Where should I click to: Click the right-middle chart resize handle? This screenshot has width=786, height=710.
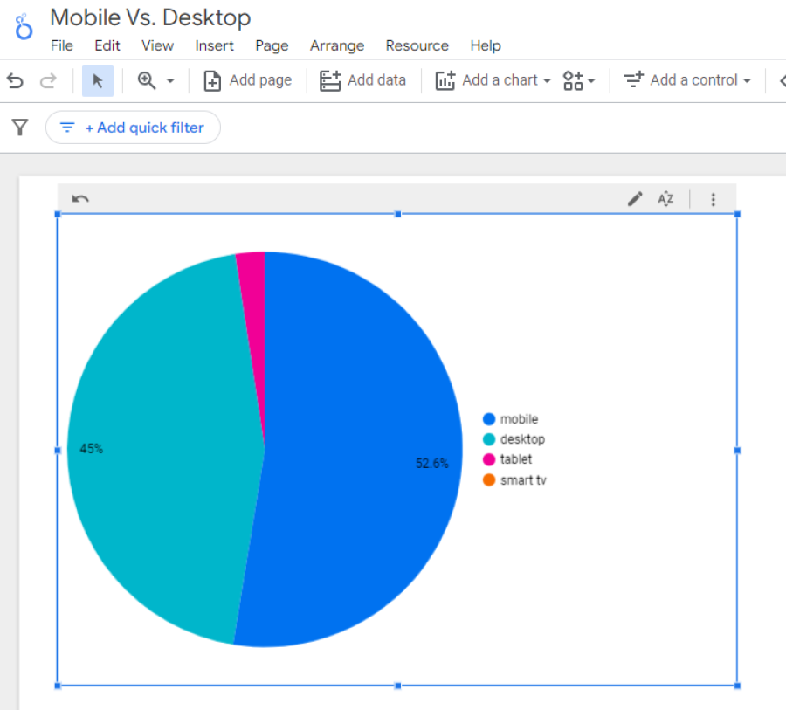pyautogui.click(x=737, y=451)
